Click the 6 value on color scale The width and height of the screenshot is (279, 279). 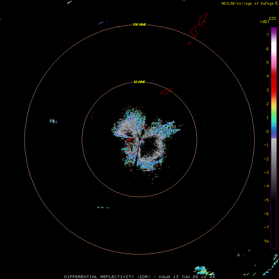coord(268,49)
